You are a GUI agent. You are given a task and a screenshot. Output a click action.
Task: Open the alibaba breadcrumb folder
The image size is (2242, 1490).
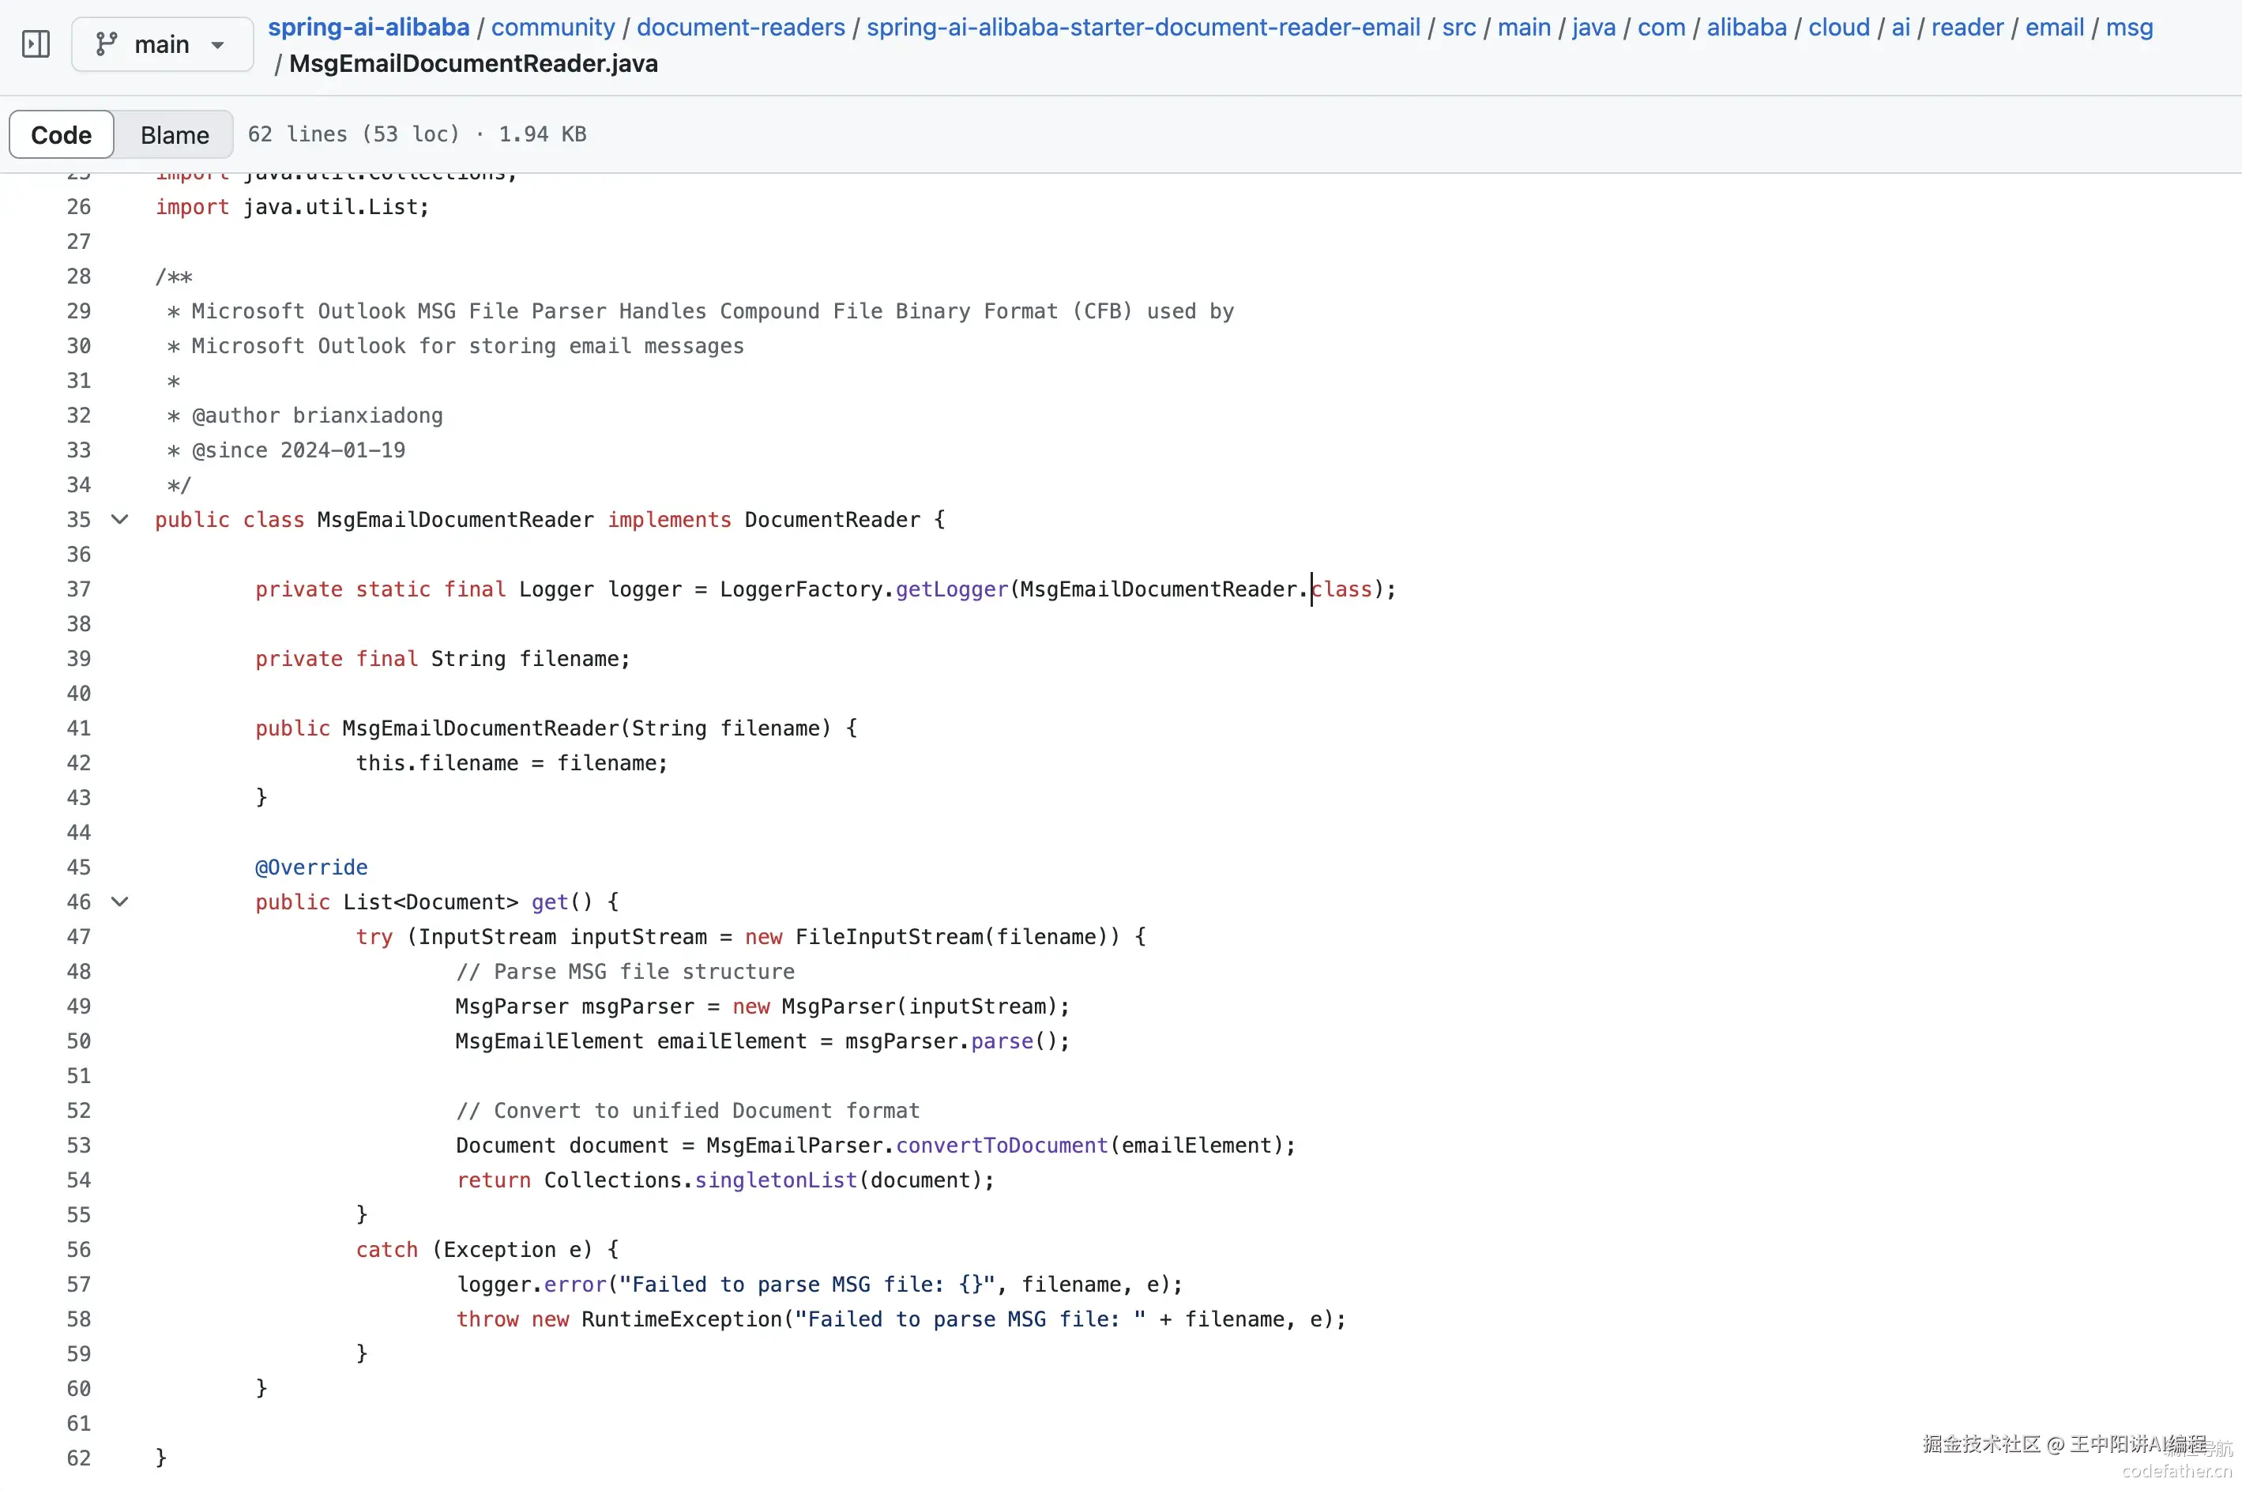(x=1746, y=27)
